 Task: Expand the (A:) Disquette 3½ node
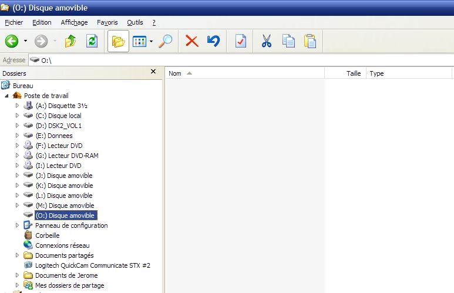(x=17, y=106)
